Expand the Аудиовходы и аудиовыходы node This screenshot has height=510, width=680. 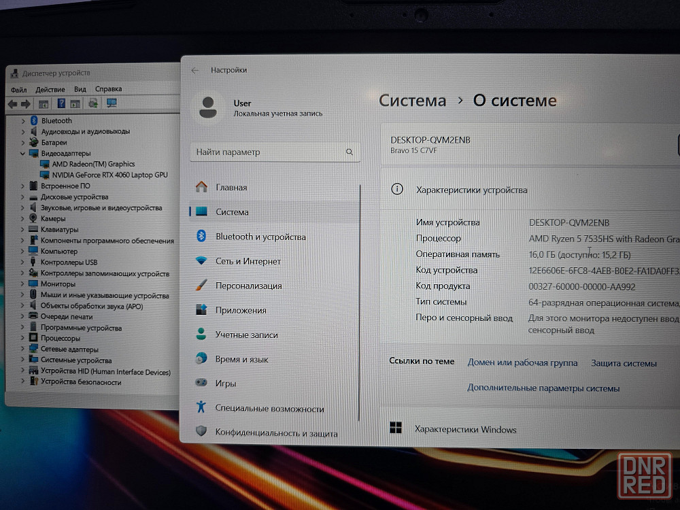(x=23, y=131)
